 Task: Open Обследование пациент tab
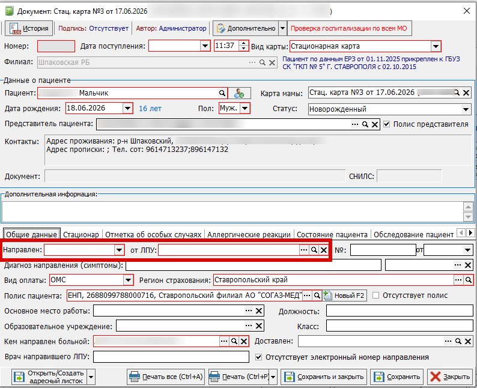click(x=413, y=234)
